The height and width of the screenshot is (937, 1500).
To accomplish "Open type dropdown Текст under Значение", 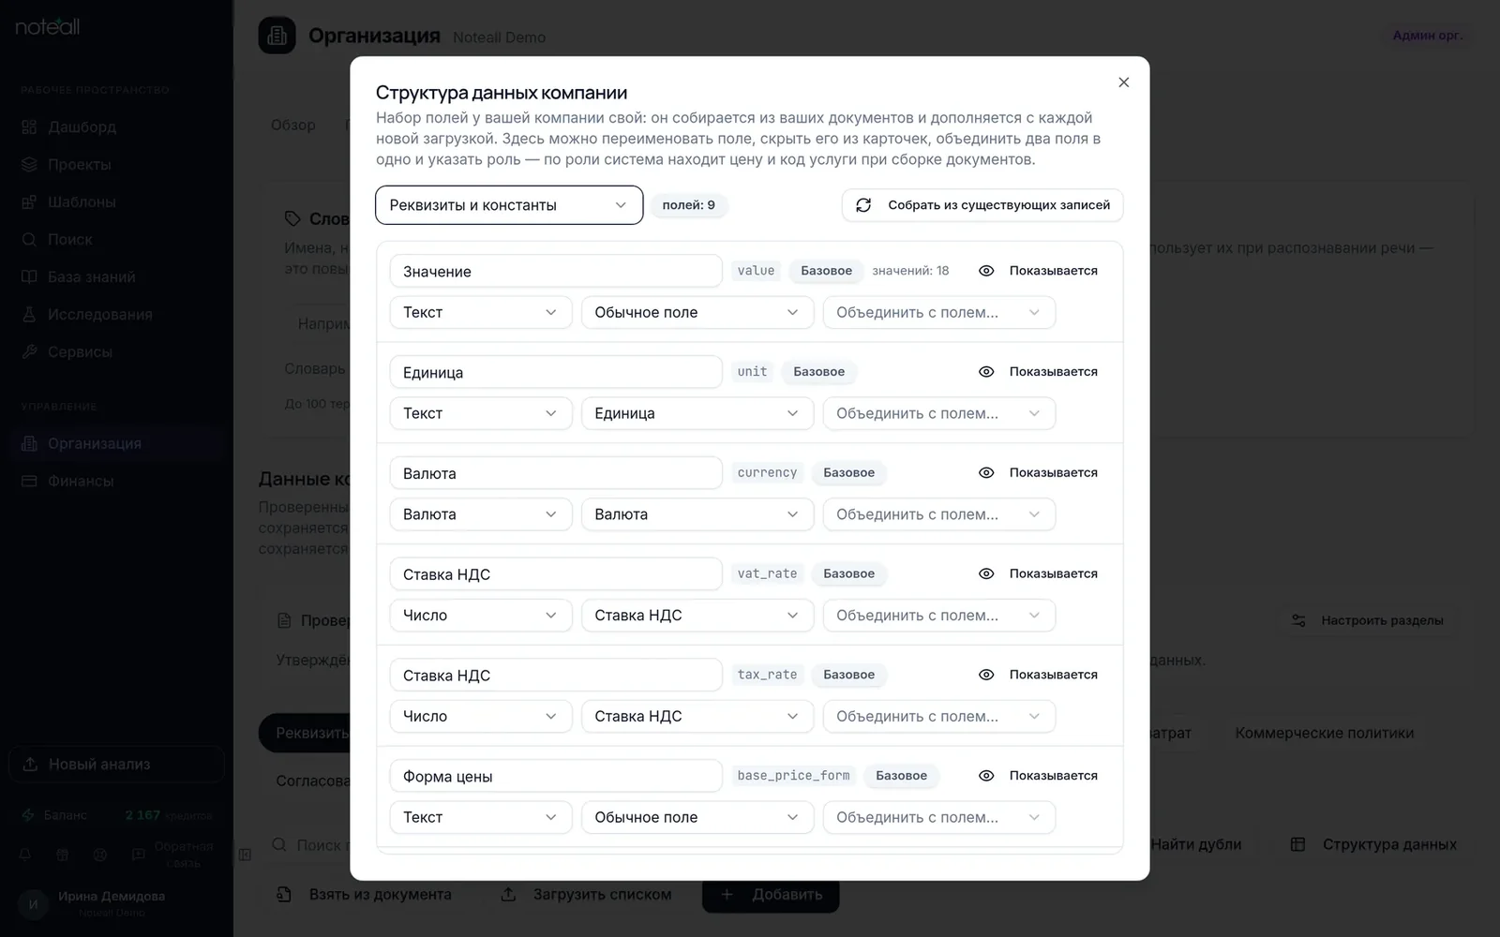I will (481, 312).
